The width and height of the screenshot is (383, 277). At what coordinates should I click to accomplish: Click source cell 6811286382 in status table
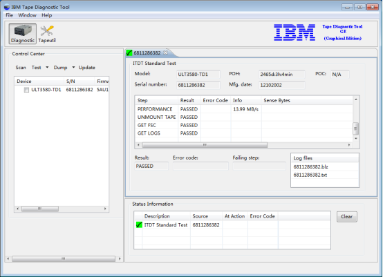206,225
